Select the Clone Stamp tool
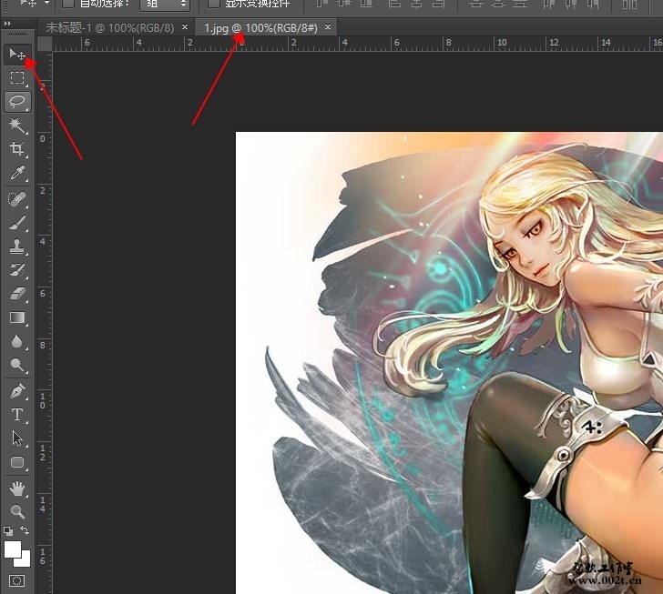The width and height of the screenshot is (663, 594). (17, 246)
